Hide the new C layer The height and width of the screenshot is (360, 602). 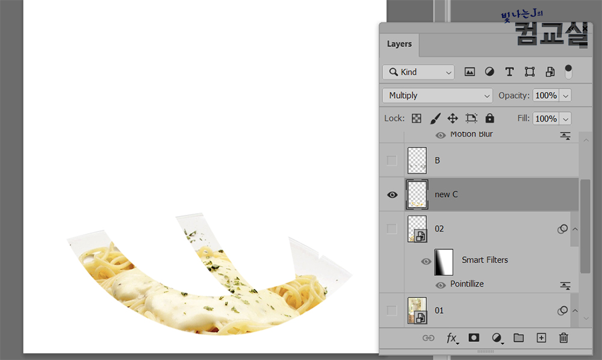tap(392, 194)
